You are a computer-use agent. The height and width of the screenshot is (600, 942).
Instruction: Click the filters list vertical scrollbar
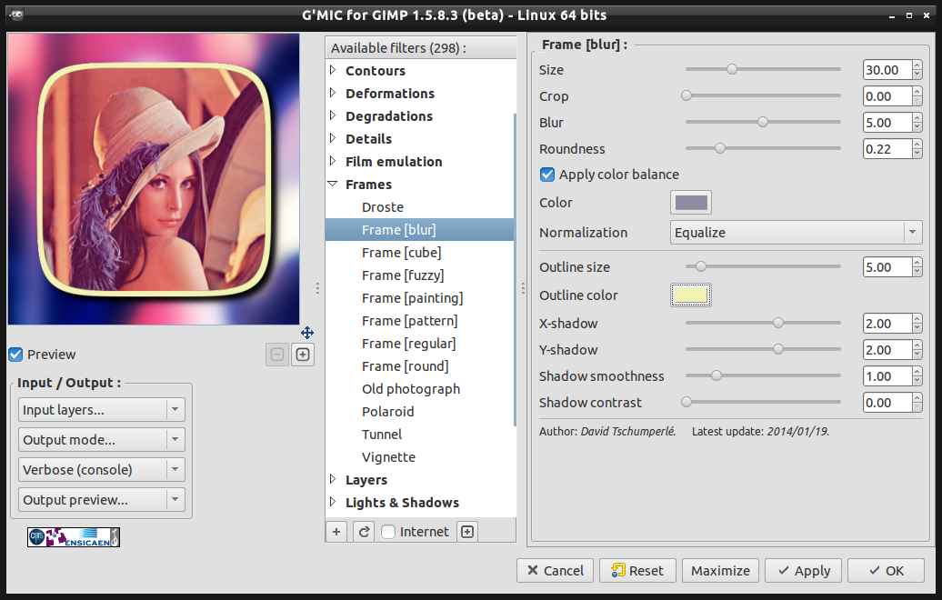click(x=515, y=270)
